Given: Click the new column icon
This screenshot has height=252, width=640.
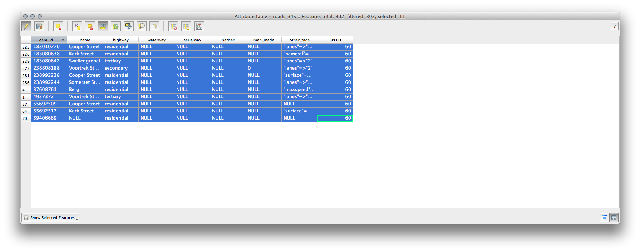Looking at the screenshot, I should point(186,26).
